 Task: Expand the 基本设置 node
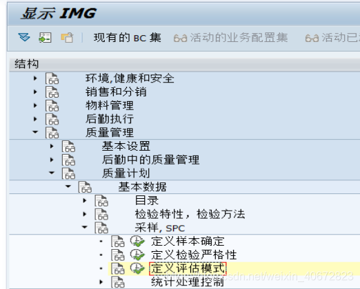click(52, 146)
